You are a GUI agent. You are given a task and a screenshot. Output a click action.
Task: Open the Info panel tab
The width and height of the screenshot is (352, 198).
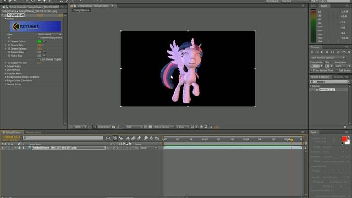pos(313,6)
